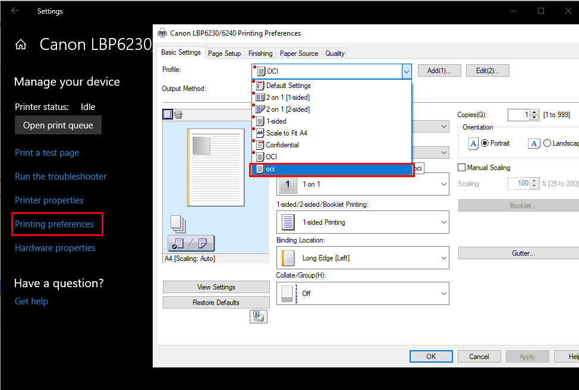Click Get help link

[32, 301]
